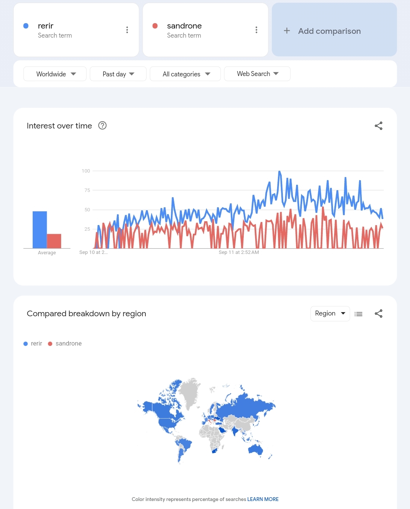This screenshot has height=509, width=410.
Task: Open the Web Search type dropdown
Action: pos(257,74)
